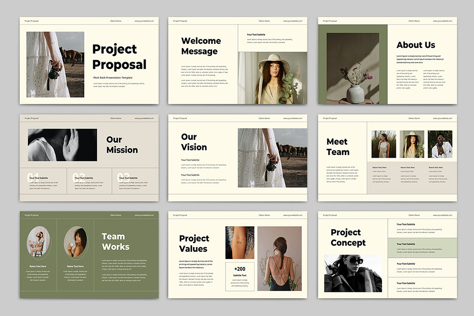The width and height of the screenshot is (474, 316).
Task: Click the 'Subtitle Text' label below +200
Action: [x=240, y=275]
